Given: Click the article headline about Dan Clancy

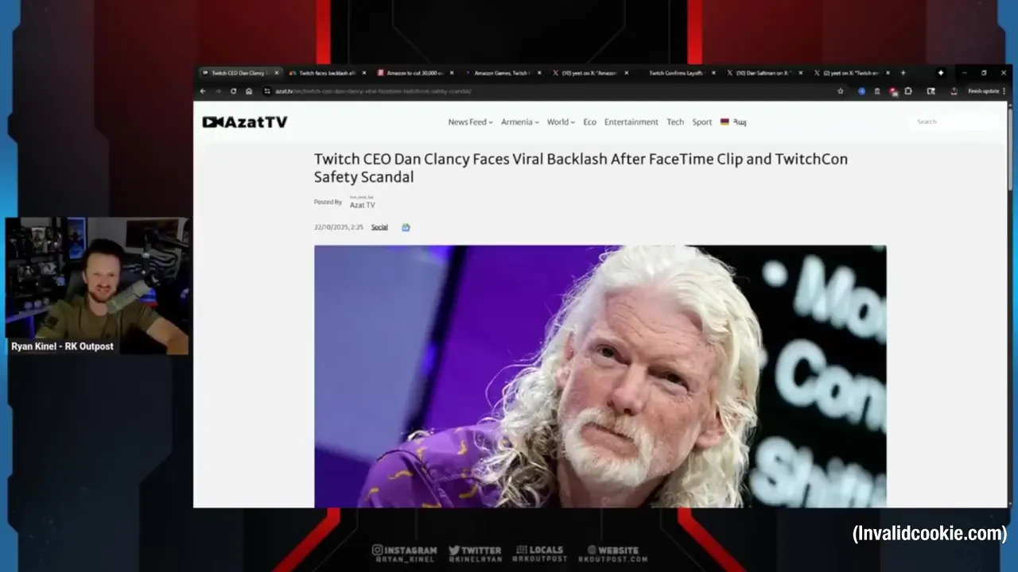Looking at the screenshot, I should coord(581,168).
